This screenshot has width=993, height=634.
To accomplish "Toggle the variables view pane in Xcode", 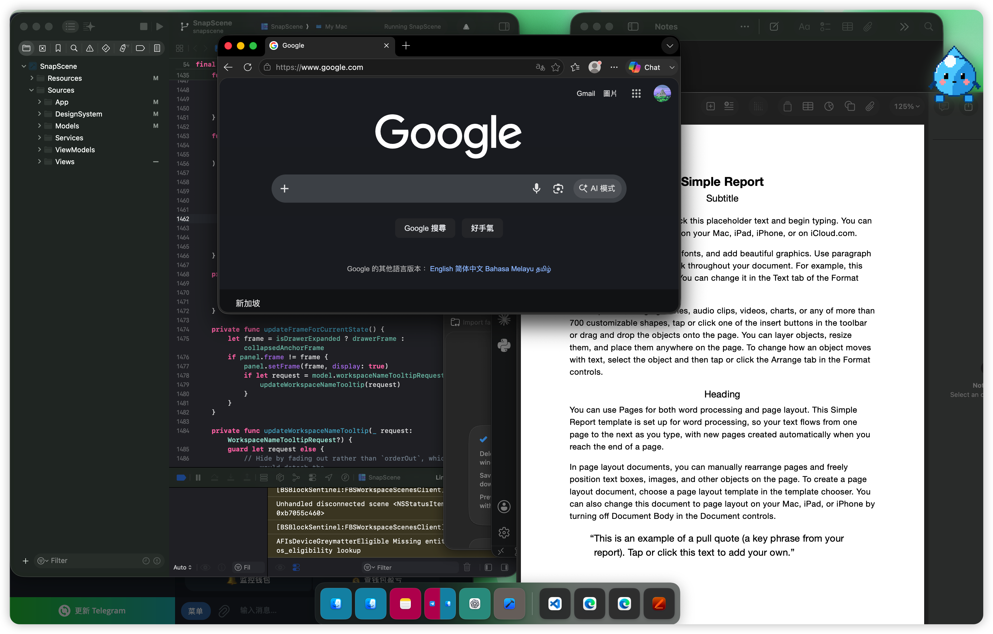I will click(x=488, y=567).
